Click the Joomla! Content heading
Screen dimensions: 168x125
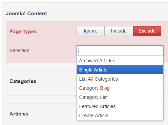[26, 14]
